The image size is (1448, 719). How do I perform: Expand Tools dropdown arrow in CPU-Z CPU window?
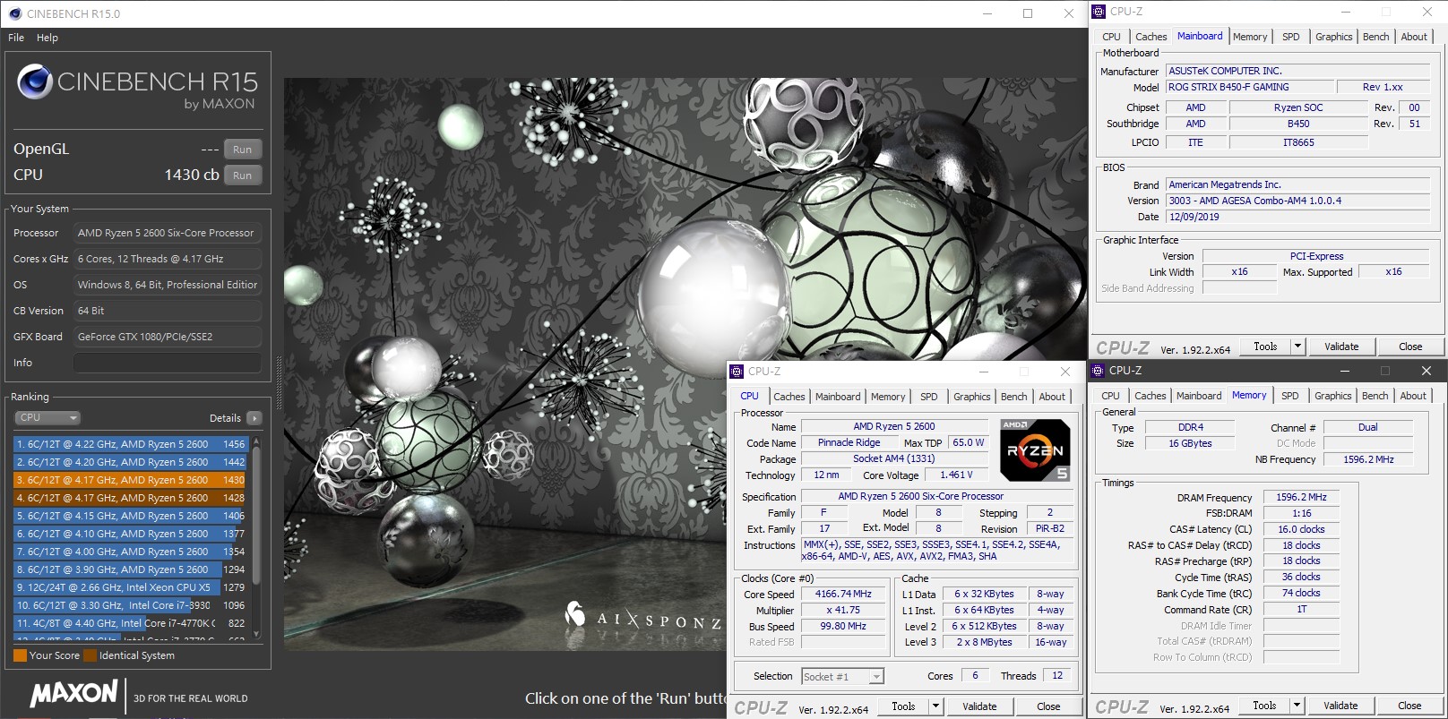935,706
